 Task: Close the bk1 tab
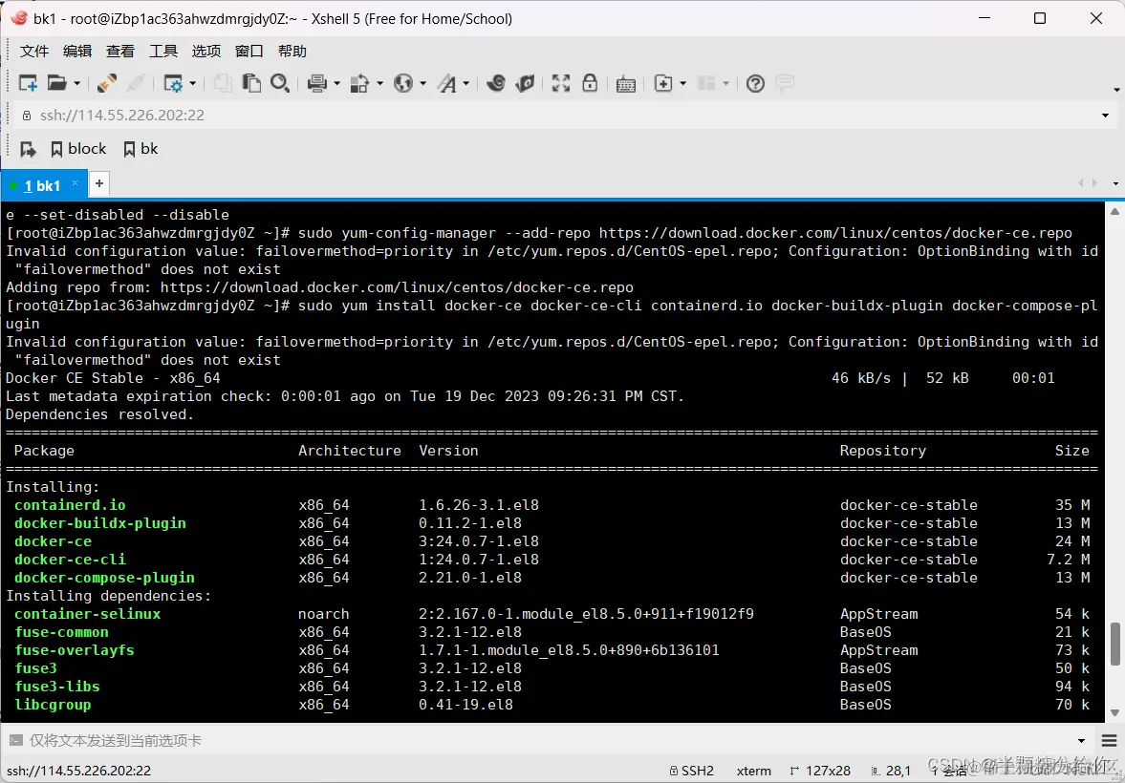tap(75, 183)
